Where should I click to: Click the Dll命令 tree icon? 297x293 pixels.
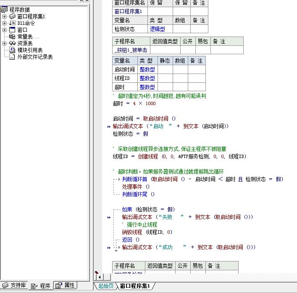[12, 23]
